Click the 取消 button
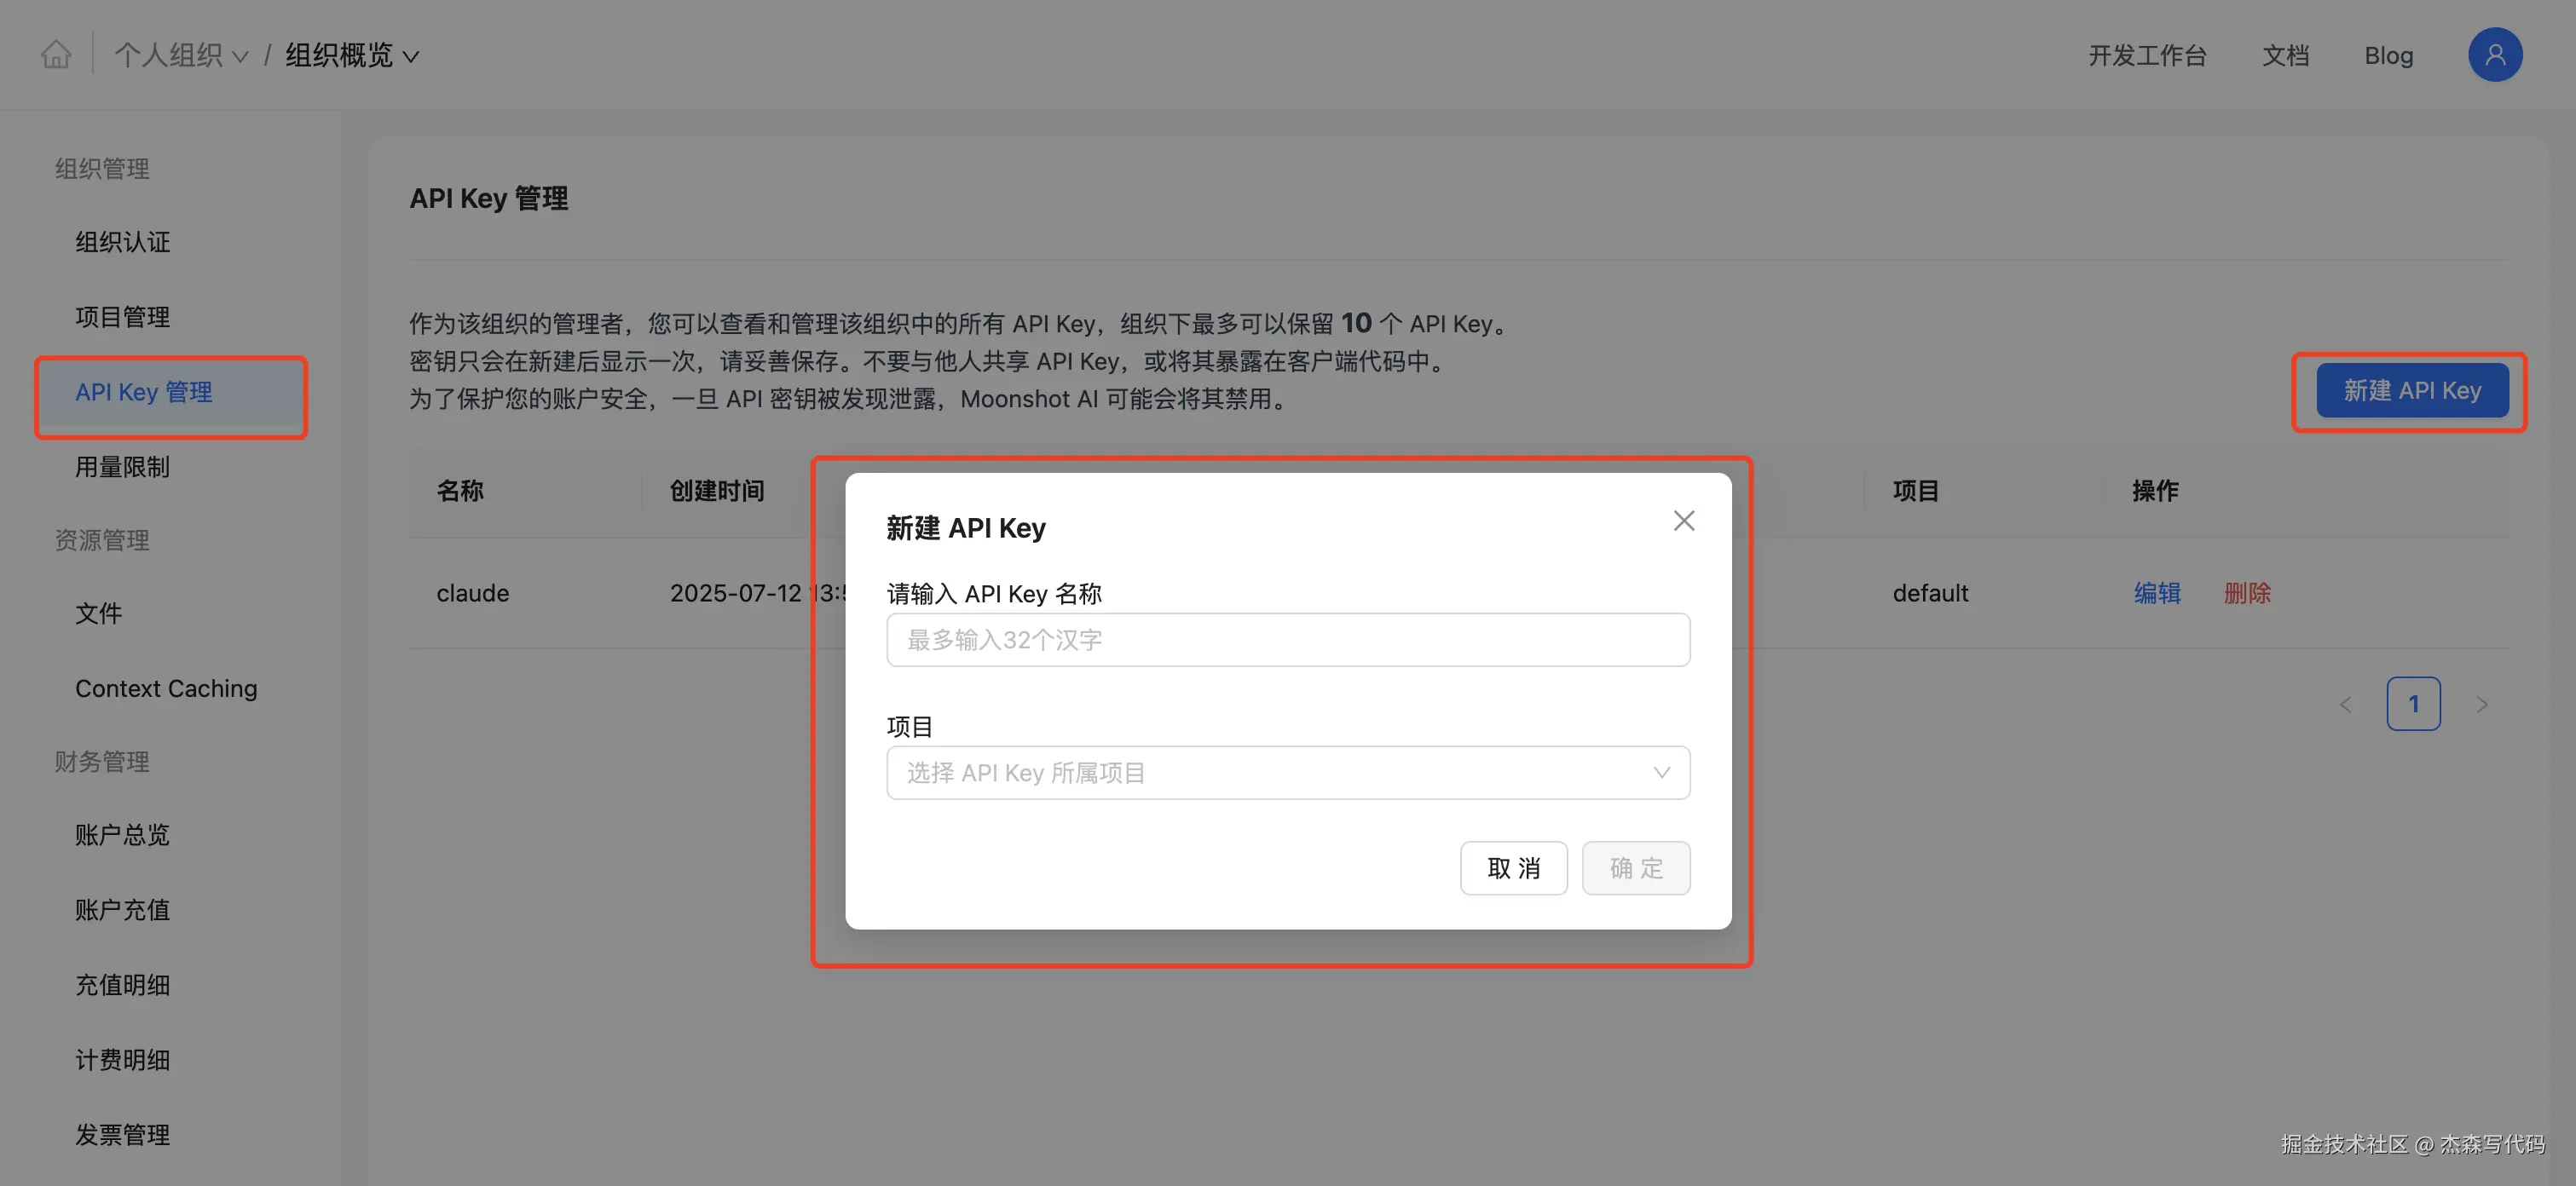The height and width of the screenshot is (1186, 2576). click(1512, 867)
